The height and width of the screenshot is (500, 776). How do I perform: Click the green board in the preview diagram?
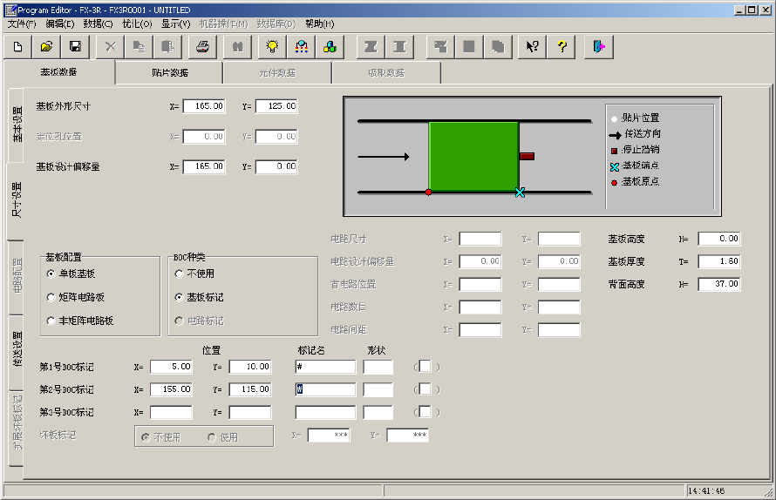click(x=473, y=157)
